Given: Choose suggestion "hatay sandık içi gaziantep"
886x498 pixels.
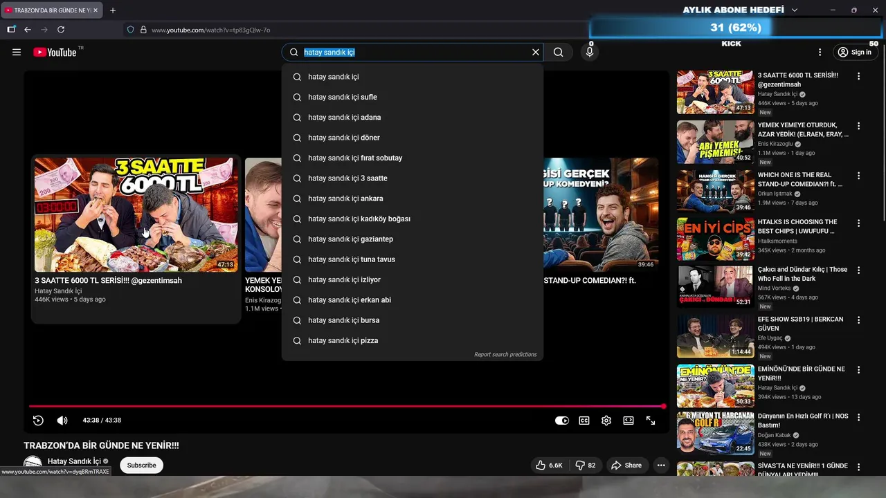Looking at the screenshot, I should pyautogui.click(x=413, y=239).
